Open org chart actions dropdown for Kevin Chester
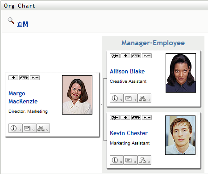208x175 pixels. (x=144, y=160)
